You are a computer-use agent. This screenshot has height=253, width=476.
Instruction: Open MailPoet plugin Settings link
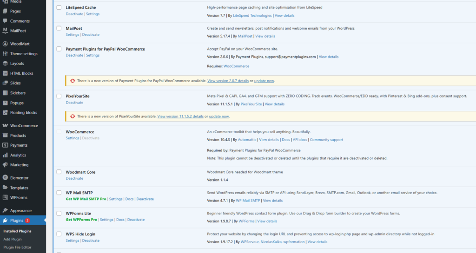tap(72, 34)
